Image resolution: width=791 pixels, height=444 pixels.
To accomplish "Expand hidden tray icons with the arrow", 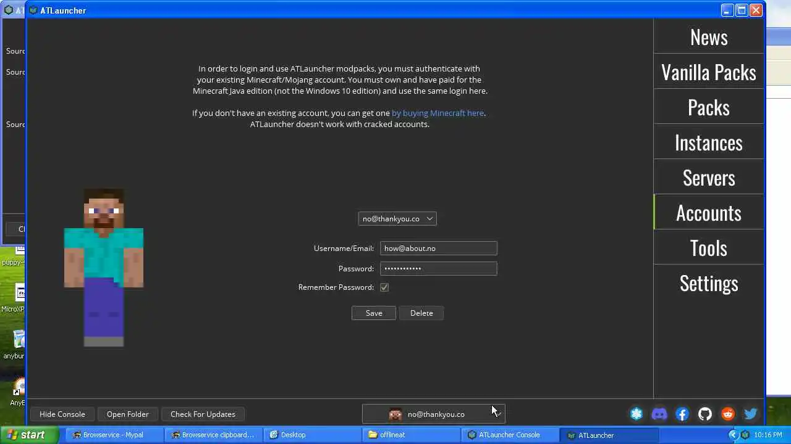I will [x=734, y=435].
